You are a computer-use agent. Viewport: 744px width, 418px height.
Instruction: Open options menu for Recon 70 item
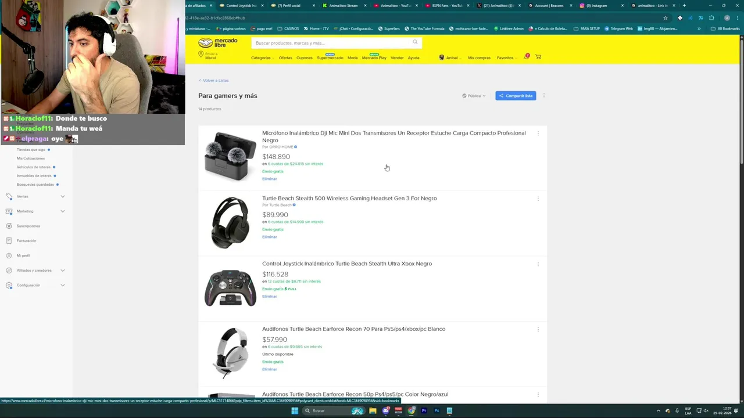click(538, 329)
